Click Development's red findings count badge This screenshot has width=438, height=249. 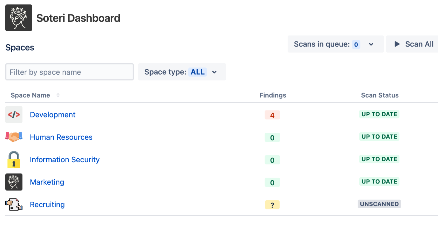point(272,115)
